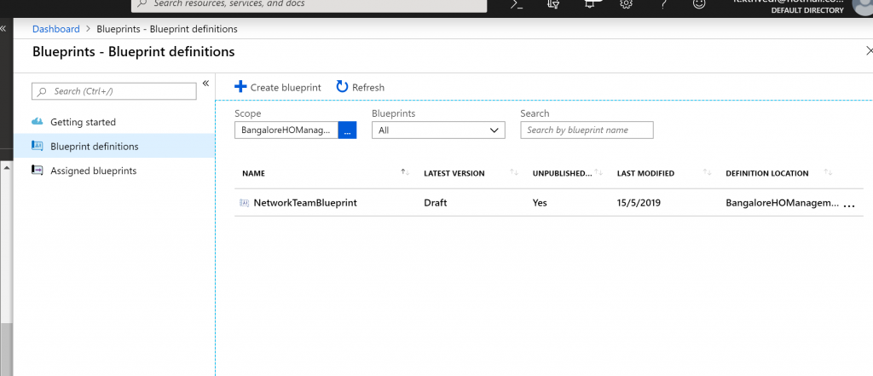Click the Assigned blueprints sidebar icon
Screen dimensions: 873x376
point(38,171)
